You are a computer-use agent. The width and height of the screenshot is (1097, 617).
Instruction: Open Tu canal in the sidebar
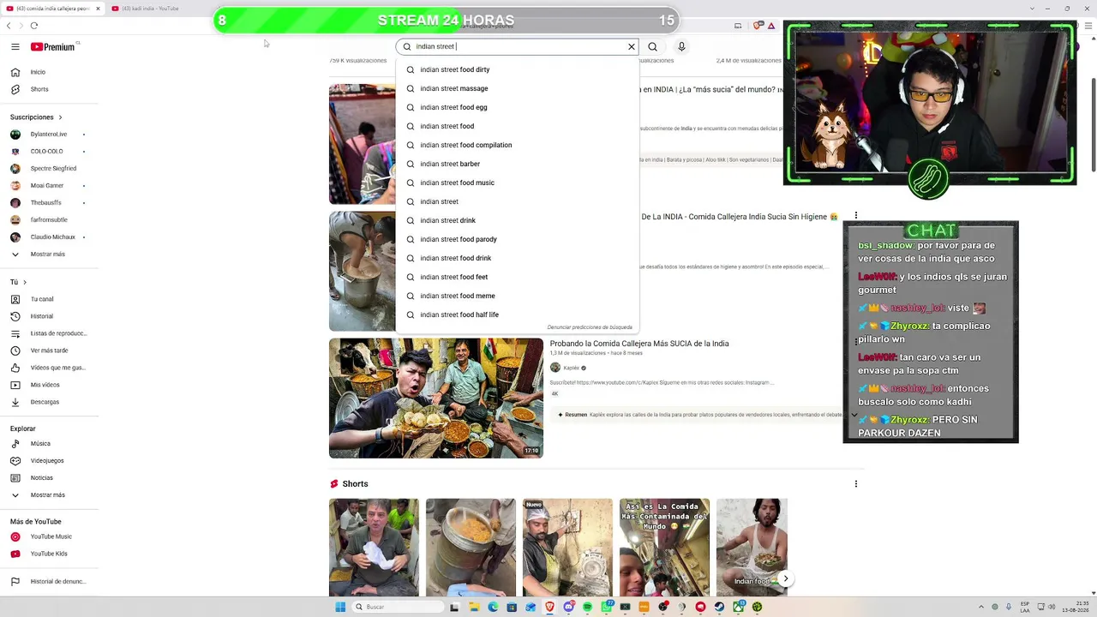pos(51,299)
